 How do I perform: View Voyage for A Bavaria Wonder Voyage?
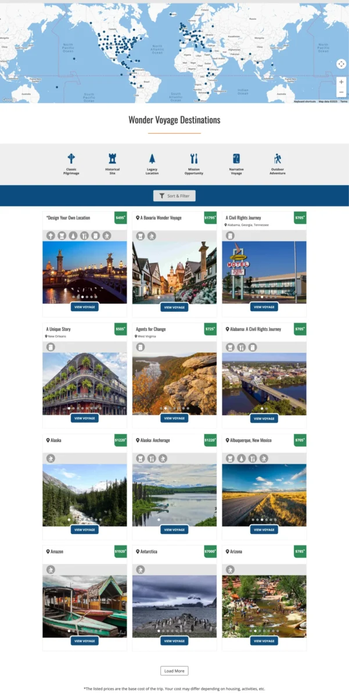click(x=174, y=307)
